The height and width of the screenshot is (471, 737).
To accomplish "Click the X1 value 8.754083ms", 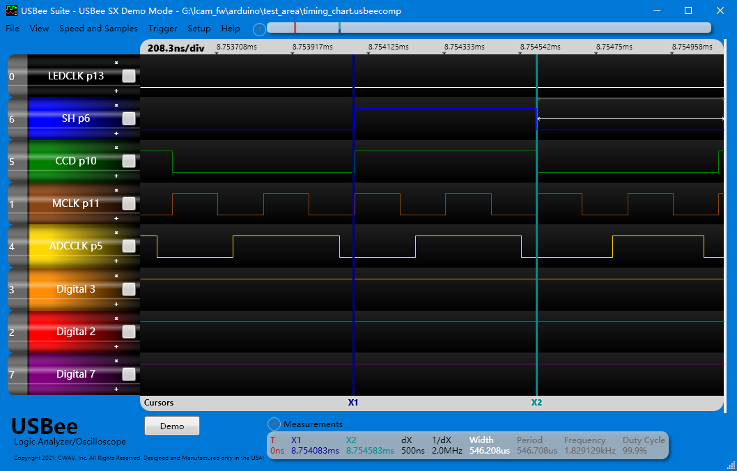I will point(315,451).
